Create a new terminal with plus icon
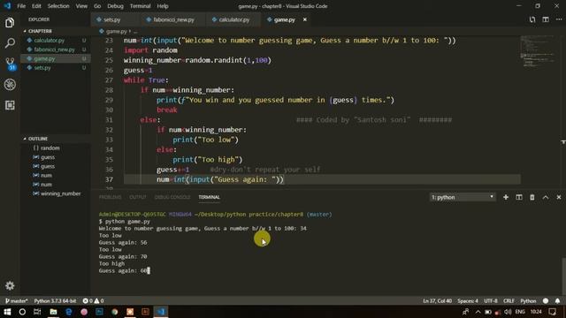The width and height of the screenshot is (566, 318). pyautogui.click(x=506, y=197)
